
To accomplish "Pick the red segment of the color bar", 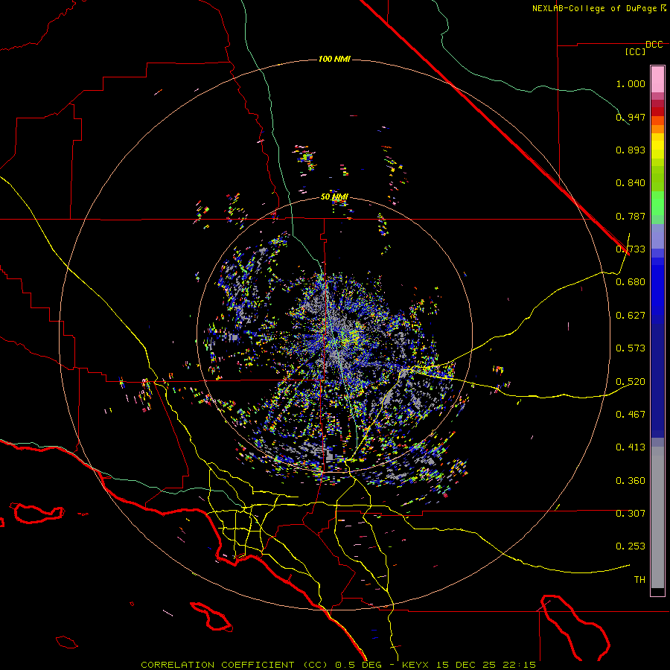I will [x=657, y=112].
